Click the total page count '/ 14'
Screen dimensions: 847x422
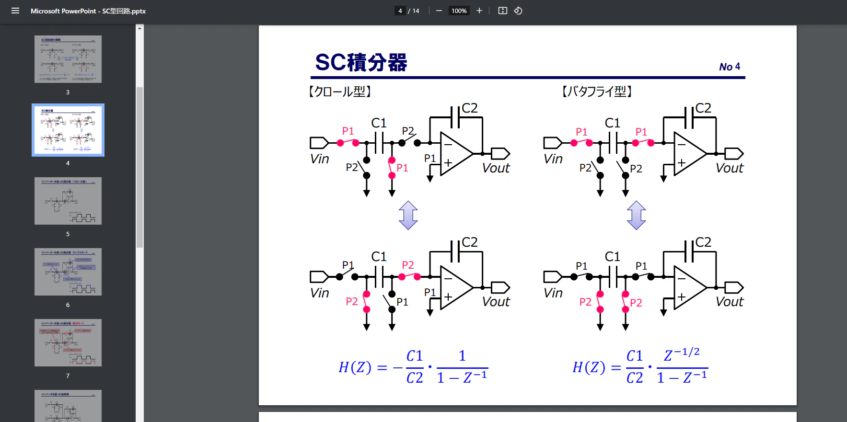[x=414, y=11]
